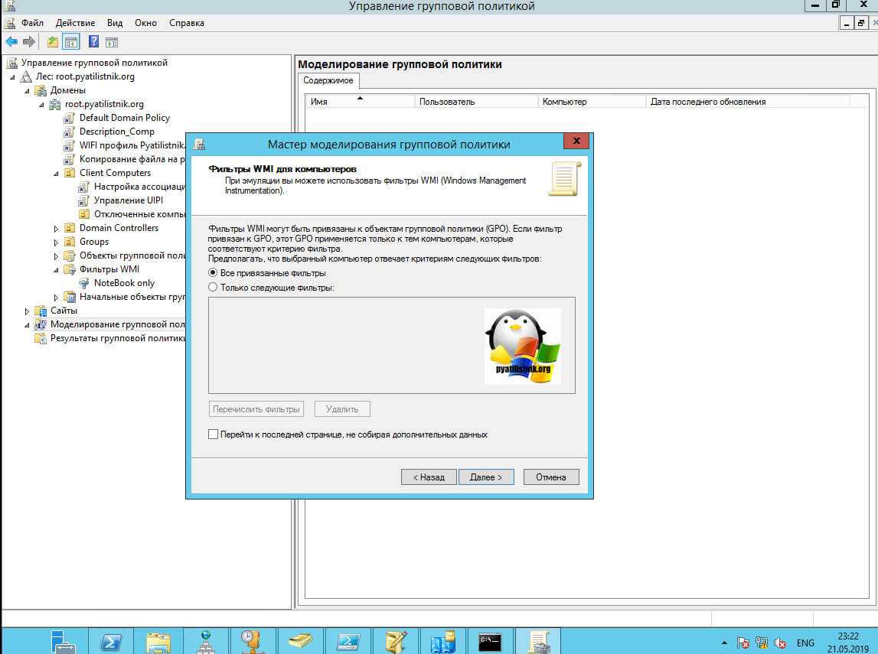Click the blue Help question-mark toolbar icon
The image size is (878, 654).
point(93,42)
